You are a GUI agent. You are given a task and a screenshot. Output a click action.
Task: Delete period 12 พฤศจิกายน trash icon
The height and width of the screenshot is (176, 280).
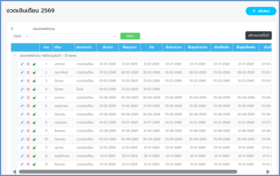pyautogui.click(x=28, y=156)
